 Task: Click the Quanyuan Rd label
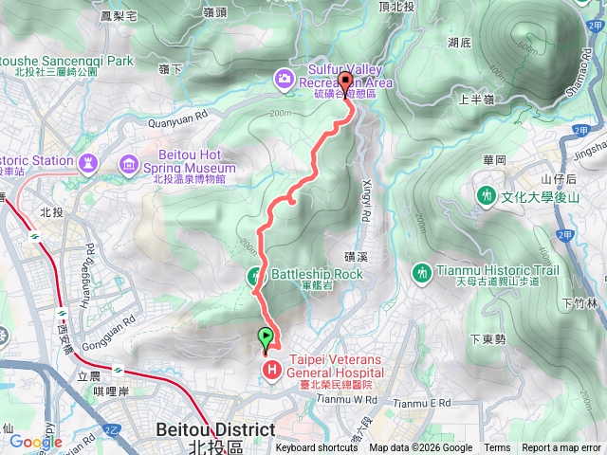(177, 118)
